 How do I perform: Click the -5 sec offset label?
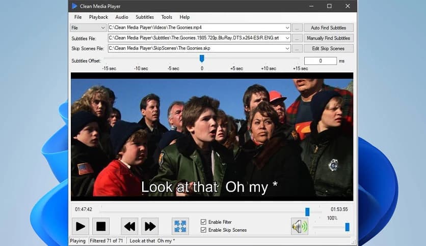(x=173, y=69)
